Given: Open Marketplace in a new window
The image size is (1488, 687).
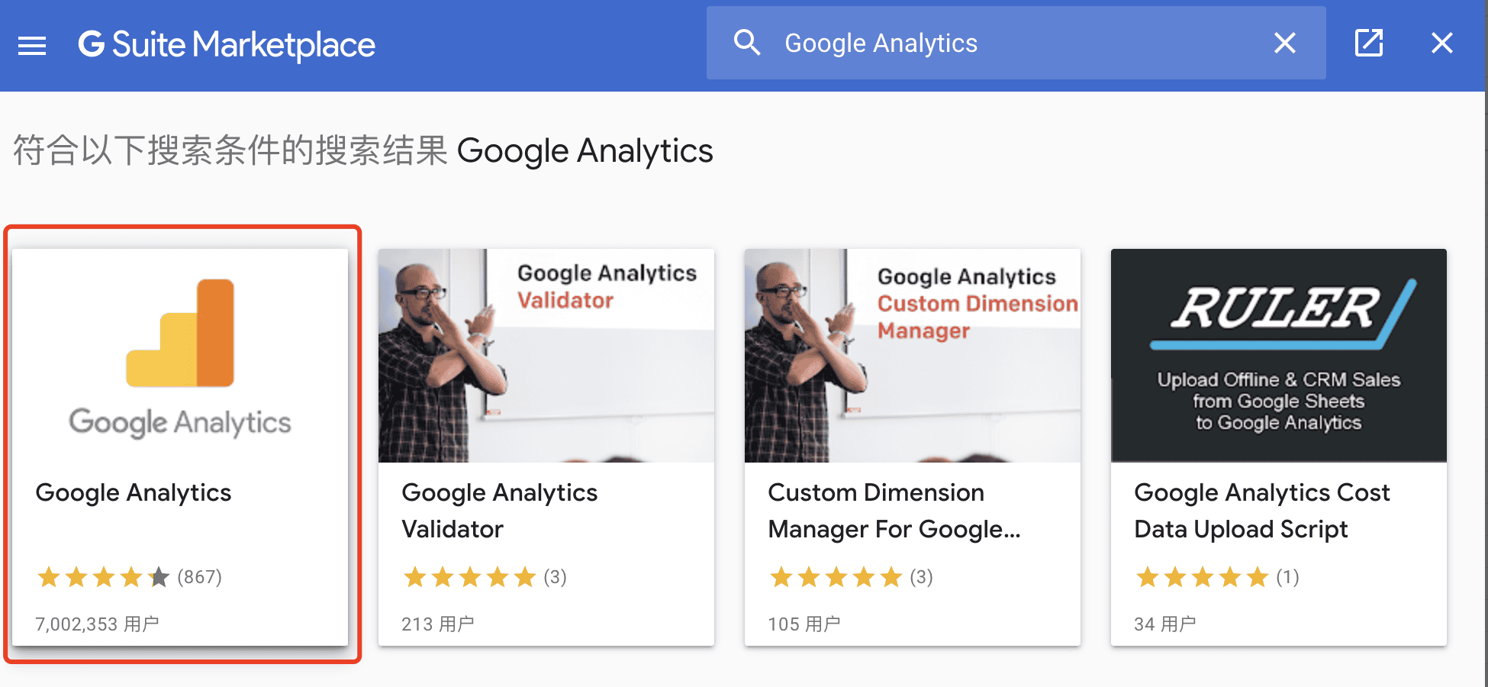Looking at the screenshot, I should (1369, 43).
